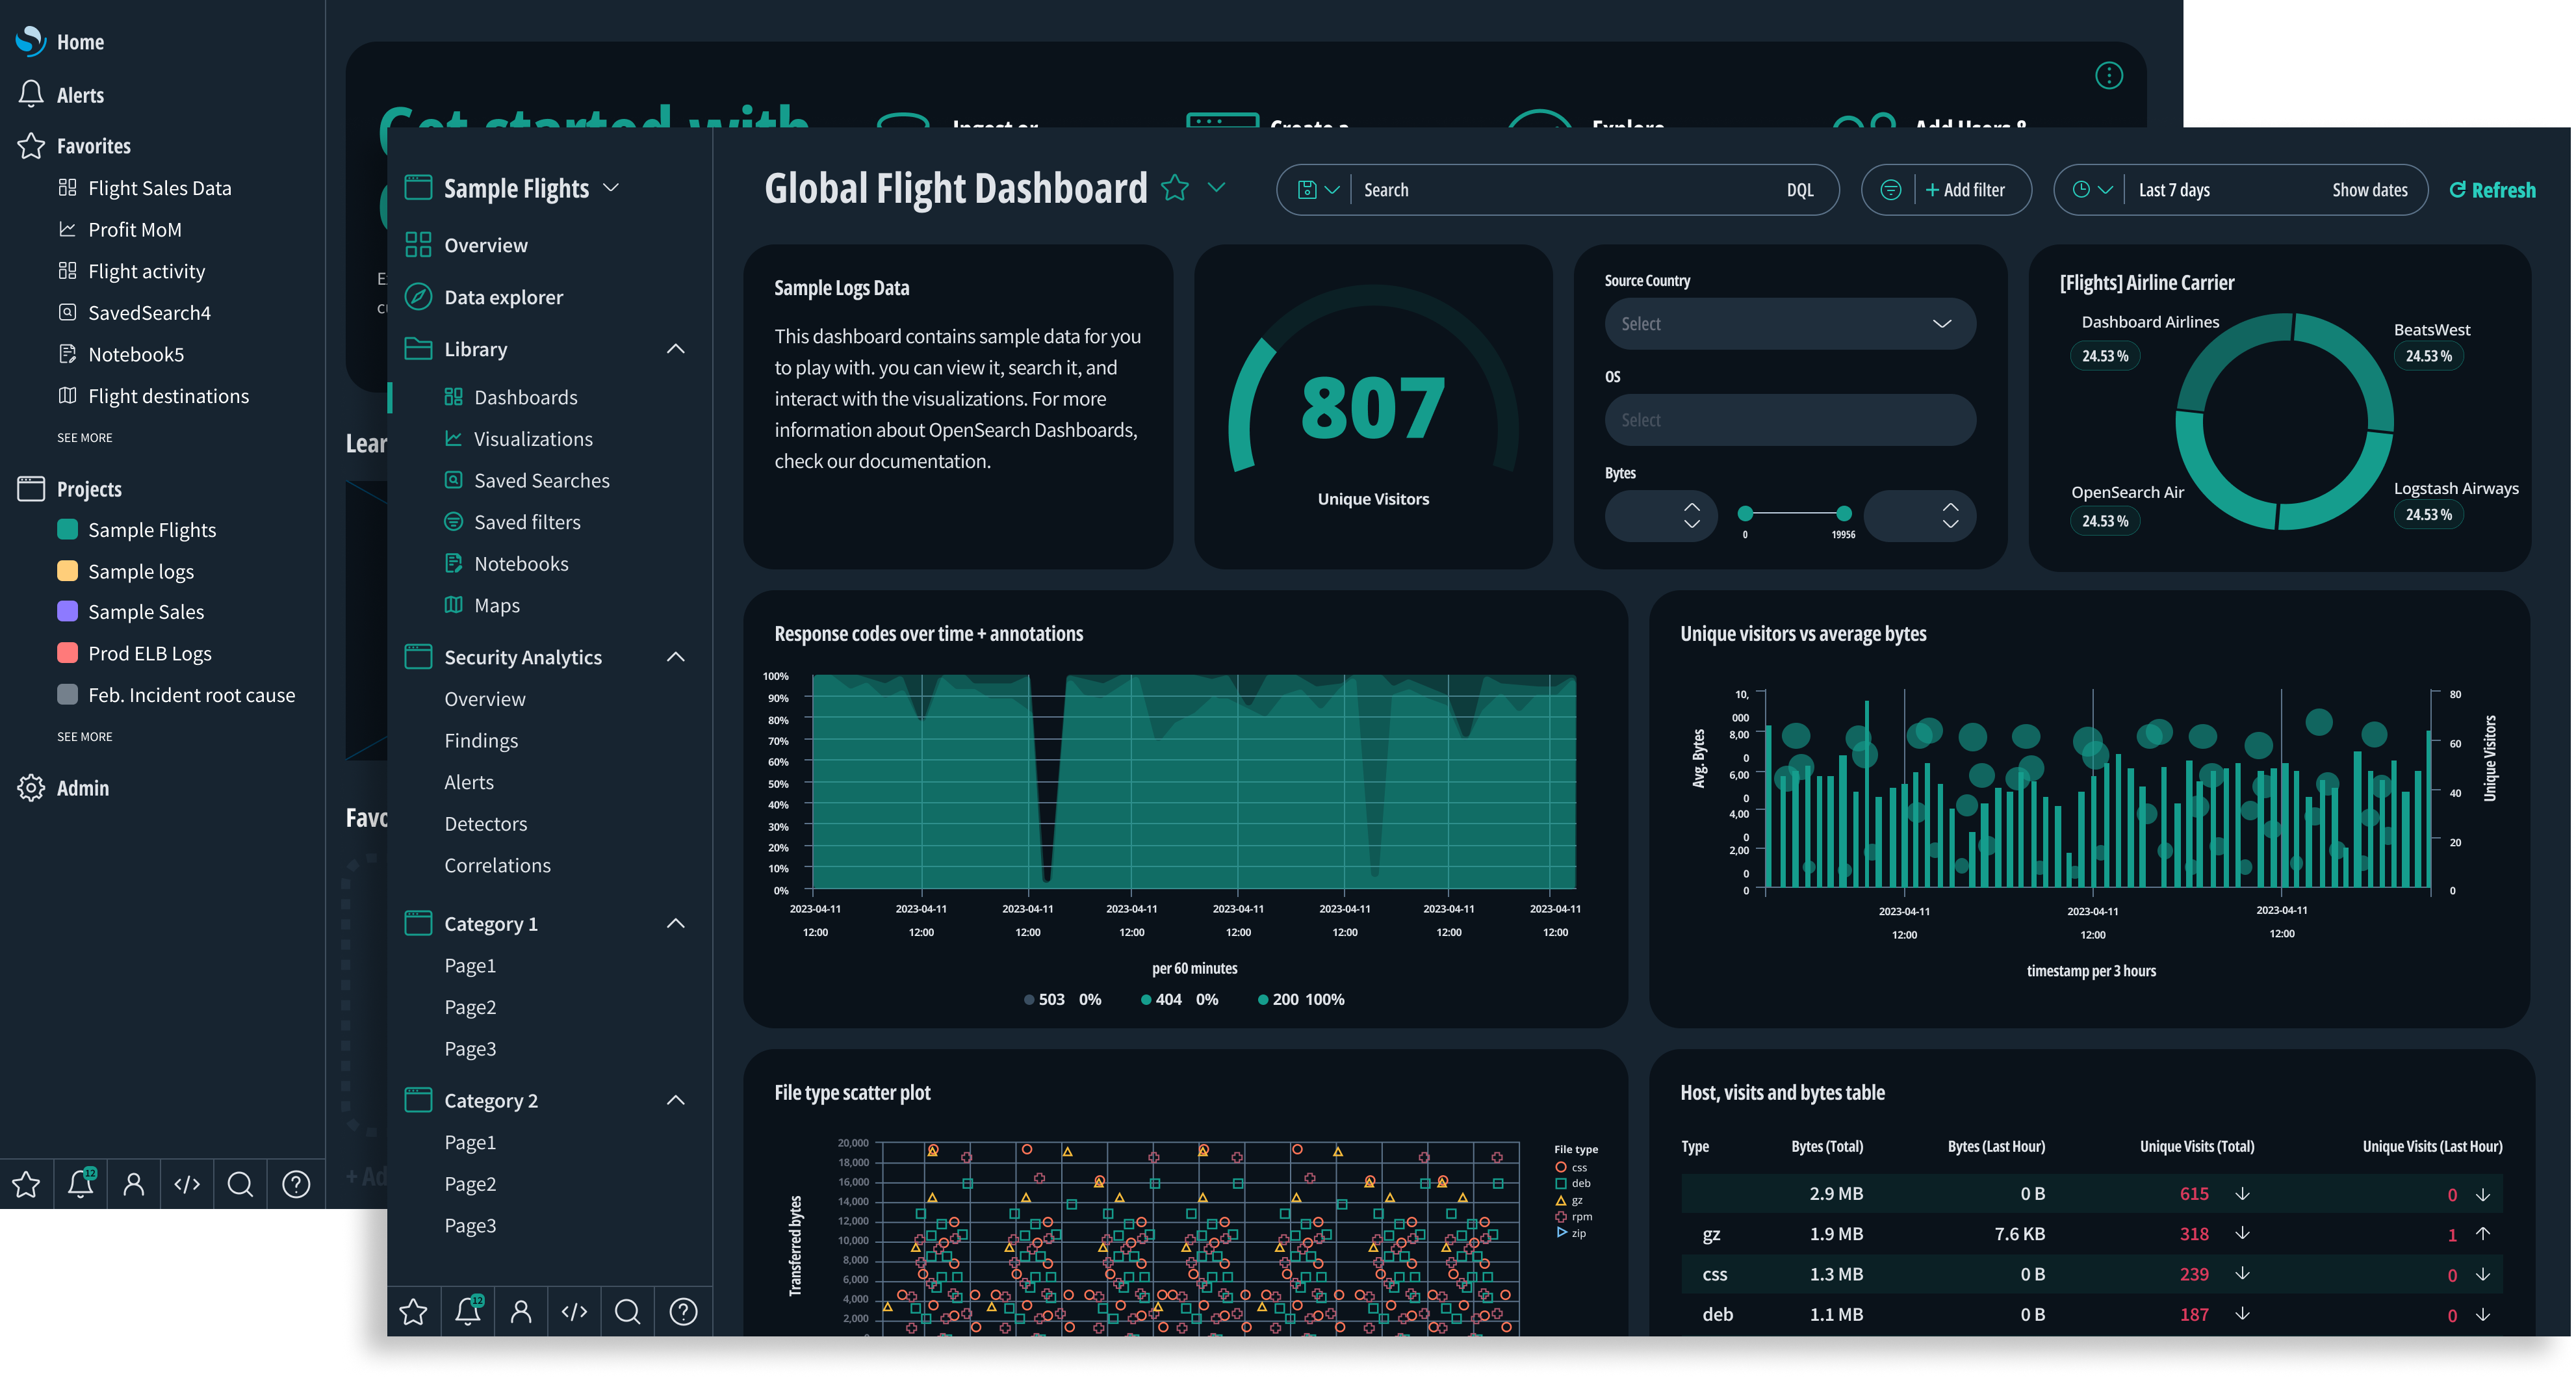
Task: Collapse the Security Analytics section
Action: point(676,657)
